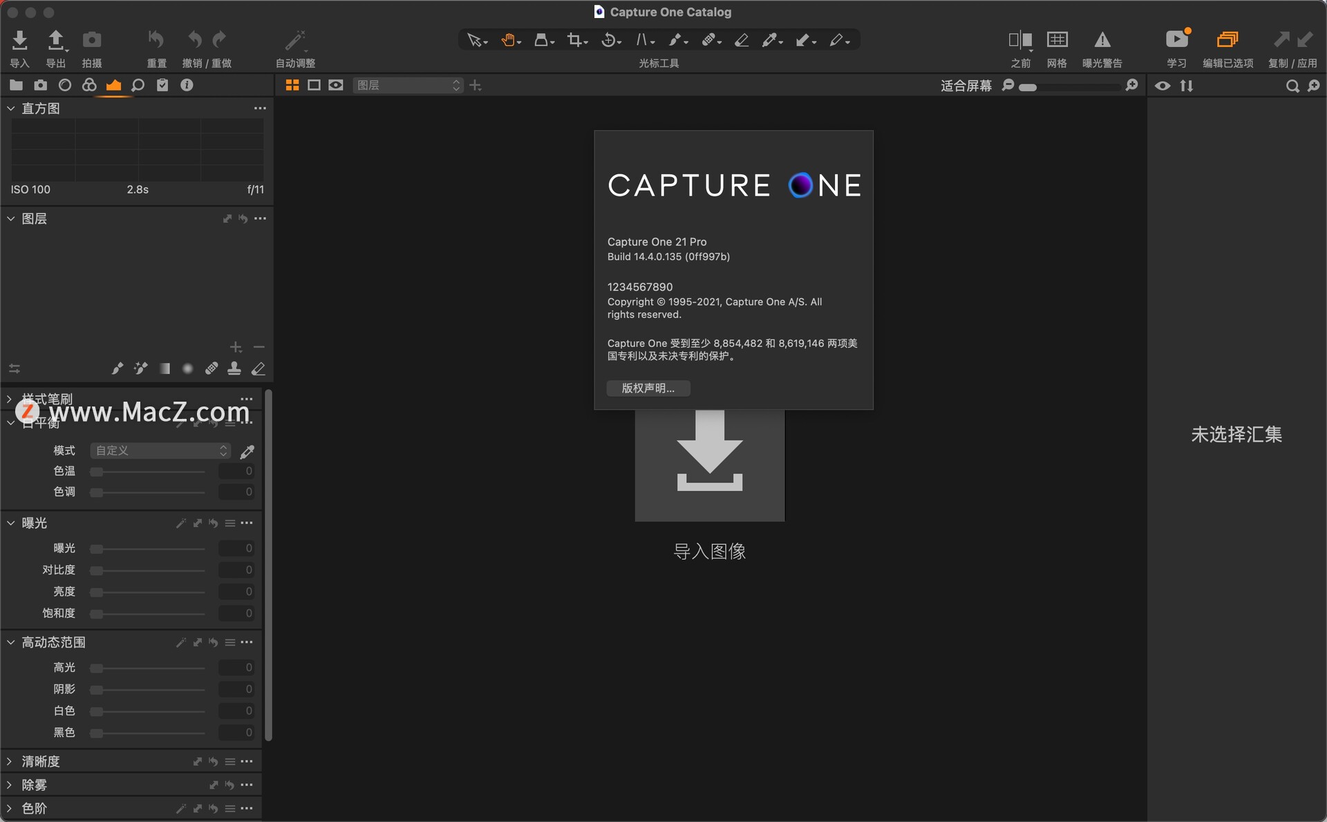Expand the 除雾 dehaze panel
The height and width of the screenshot is (822, 1327).
click(x=10, y=785)
